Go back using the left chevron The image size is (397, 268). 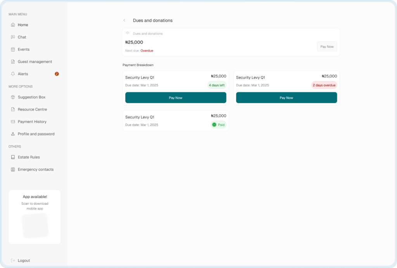click(124, 21)
